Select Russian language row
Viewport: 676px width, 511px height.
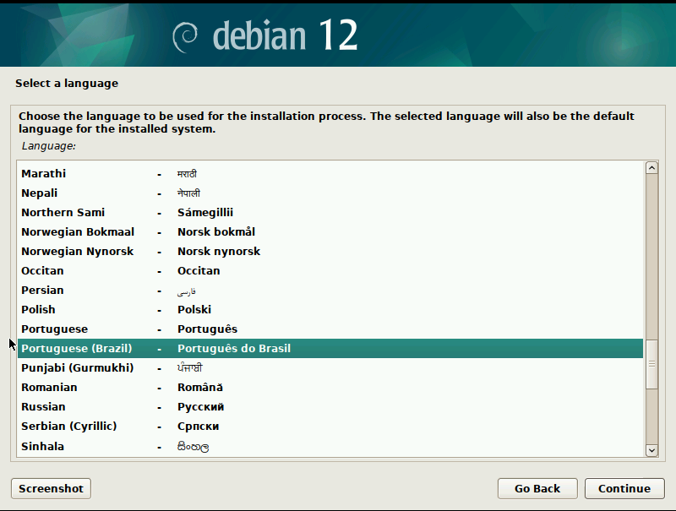[330, 406]
